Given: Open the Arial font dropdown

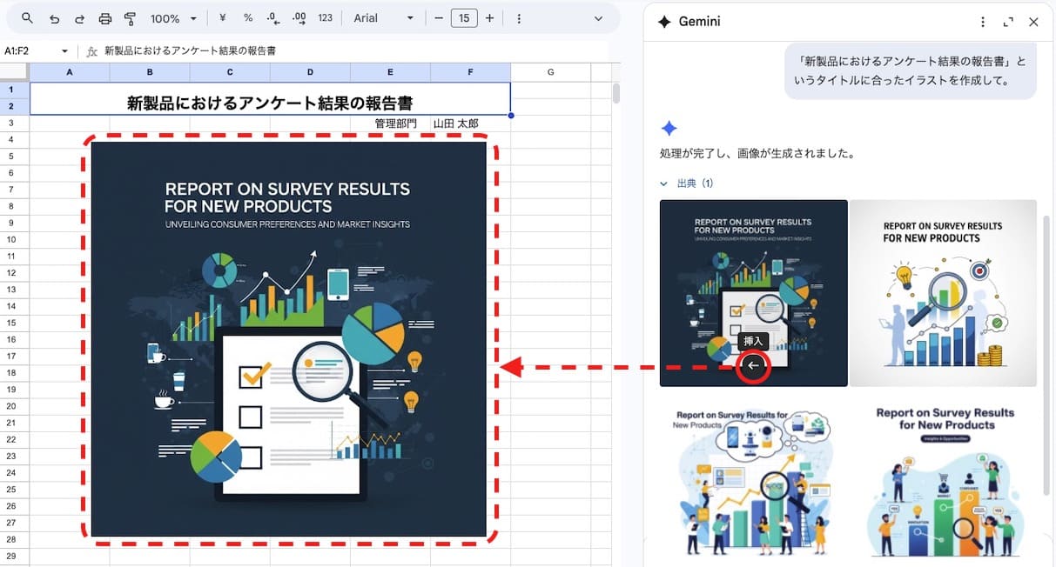Looking at the screenshot, I should [x=384, y=18].
